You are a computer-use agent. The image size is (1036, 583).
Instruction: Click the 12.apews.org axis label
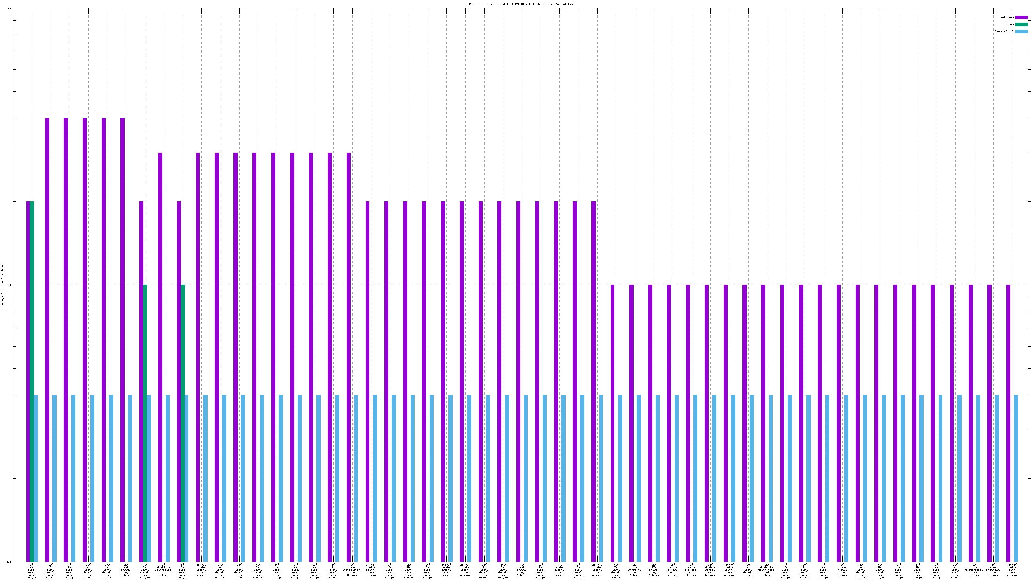coord(654,570)
